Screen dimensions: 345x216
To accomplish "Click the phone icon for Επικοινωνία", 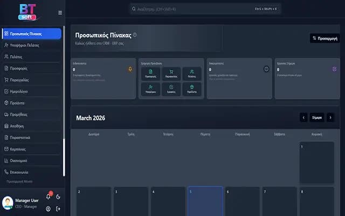I will [x=6, y=172].
